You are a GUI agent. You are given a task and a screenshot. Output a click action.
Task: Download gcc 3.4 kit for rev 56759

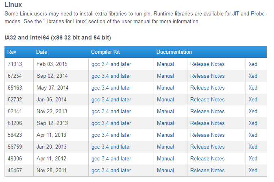[x=111, y=147]
